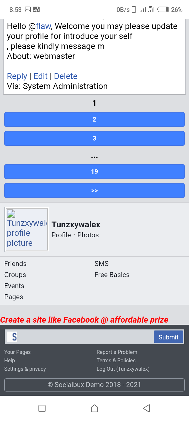
Task: Jump to page 19
Action: coord(94,172)
